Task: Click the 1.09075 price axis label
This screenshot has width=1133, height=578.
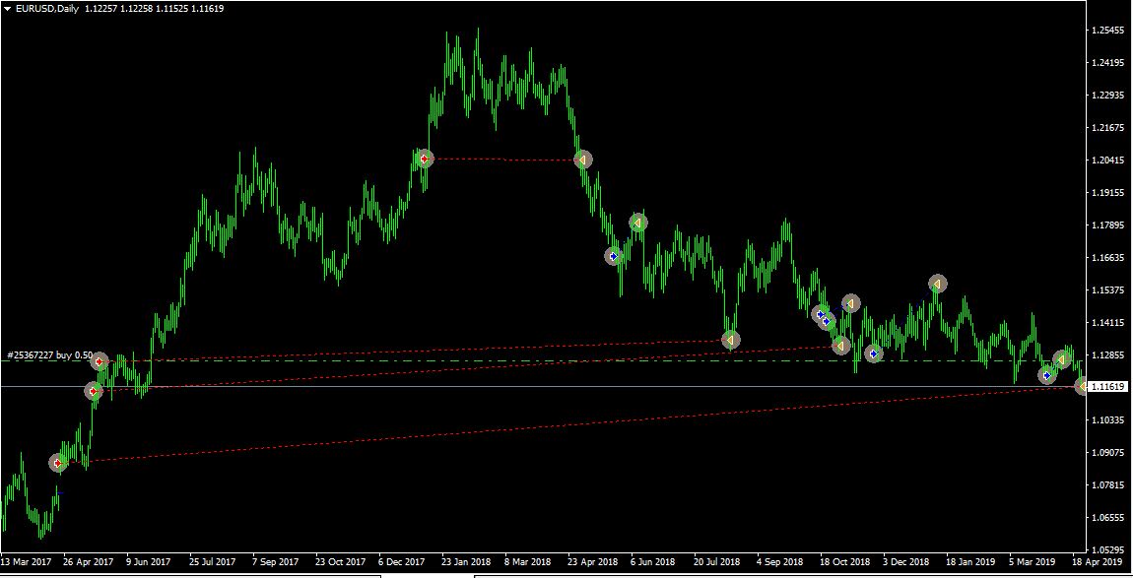Action: pyautogui.click(x=1108, y=453)
